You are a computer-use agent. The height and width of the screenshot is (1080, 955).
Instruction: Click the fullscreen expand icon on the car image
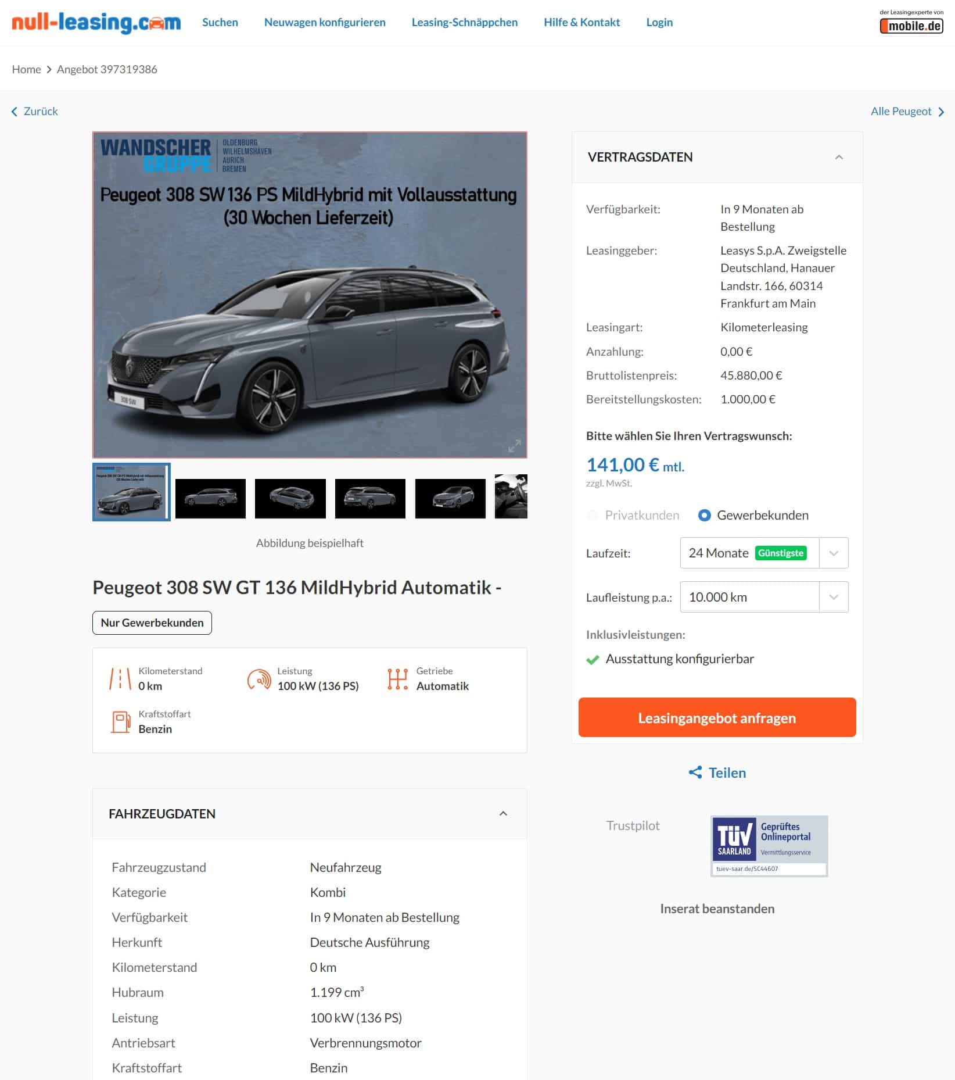pos(515,446)
